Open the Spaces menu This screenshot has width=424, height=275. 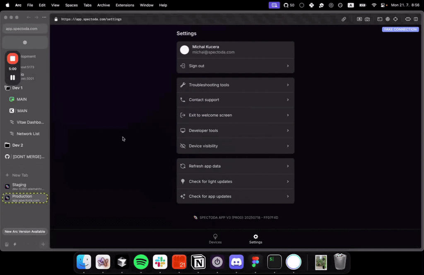tap(72, 5)
